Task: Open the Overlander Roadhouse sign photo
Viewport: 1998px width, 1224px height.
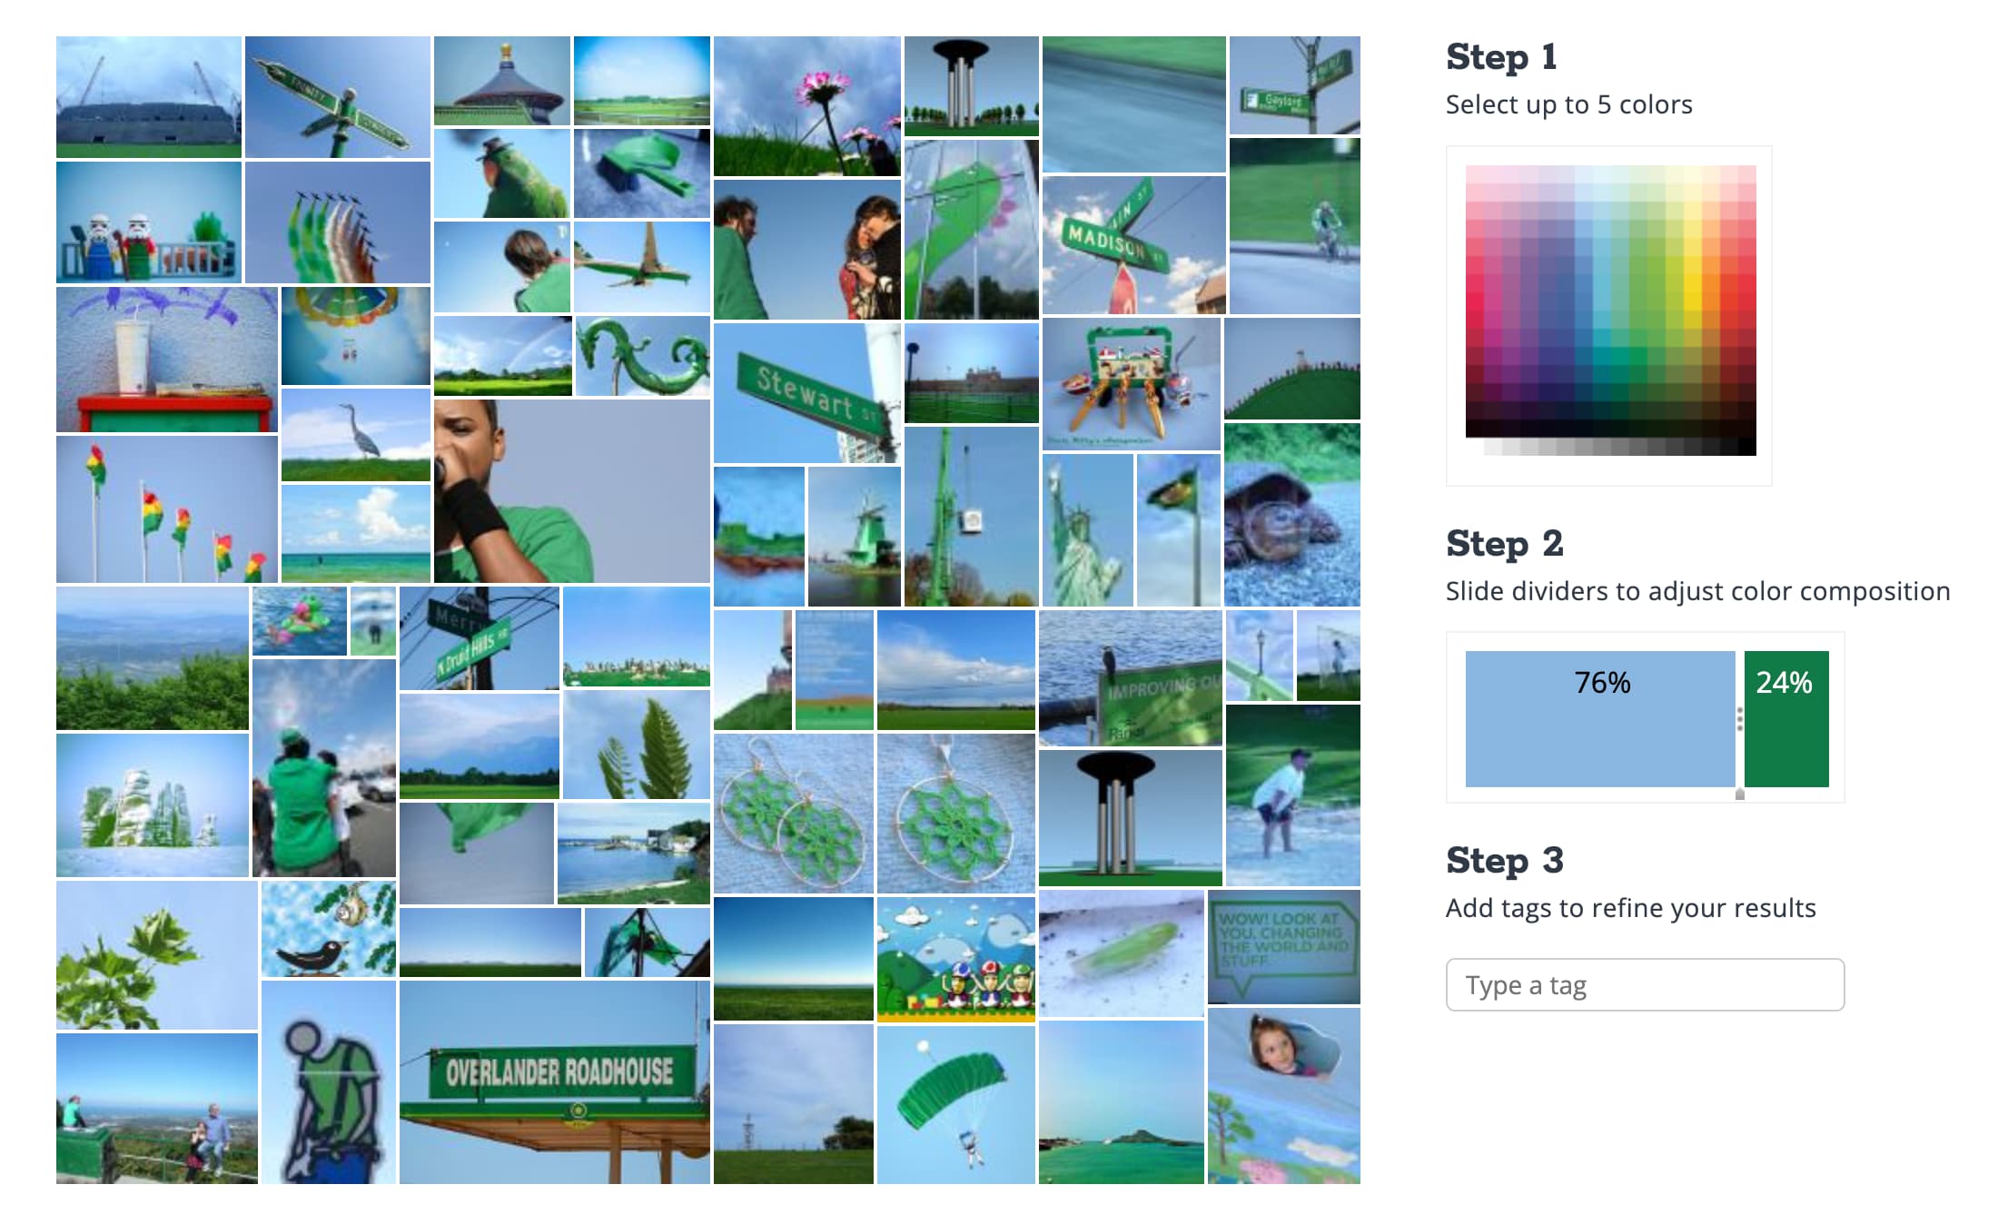Action: 554,1082
